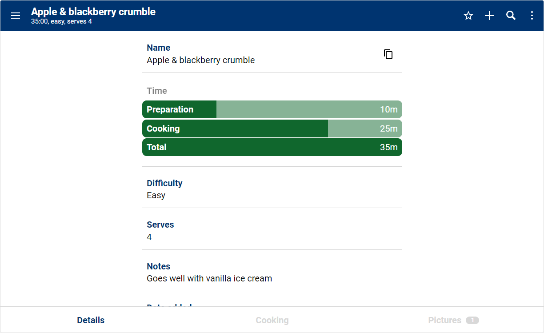Open the hamburger navigation menu
Screen dimensions: 544x333
(x=16, y=16)
